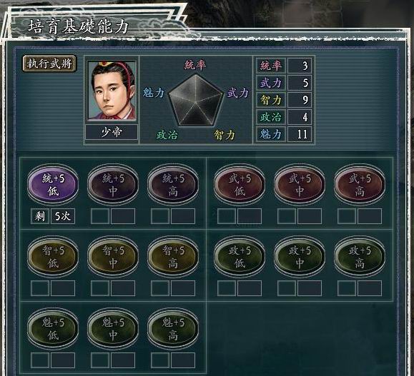Choose the 智+5 中 orb
Image resolution: width=414 pixels, height=376 pixels.
click(113, 256)
